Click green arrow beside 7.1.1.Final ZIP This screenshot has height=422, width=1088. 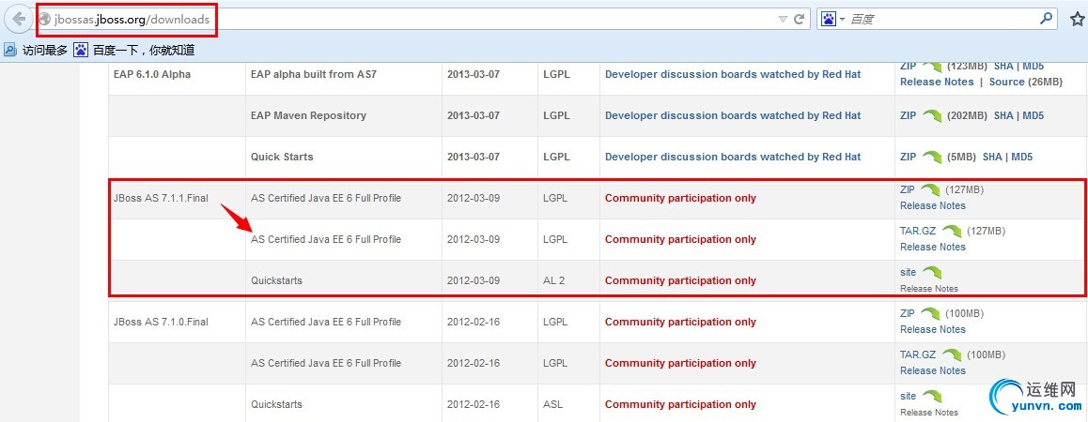coord(932,189)
